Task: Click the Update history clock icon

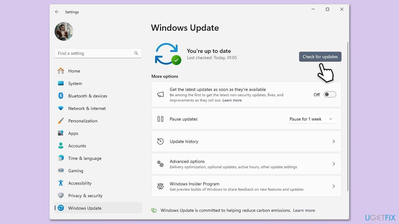Action: click(160, 141)
